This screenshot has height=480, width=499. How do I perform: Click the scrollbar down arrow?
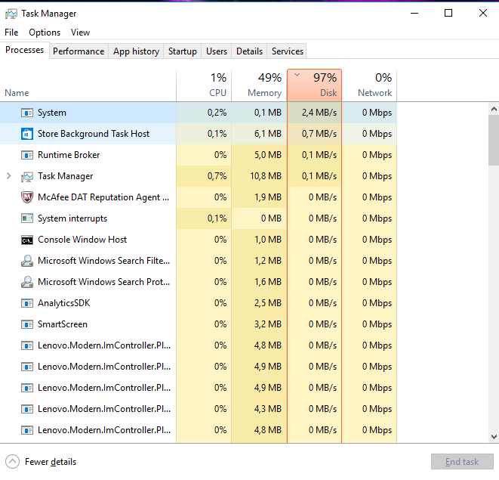[494, 437]
